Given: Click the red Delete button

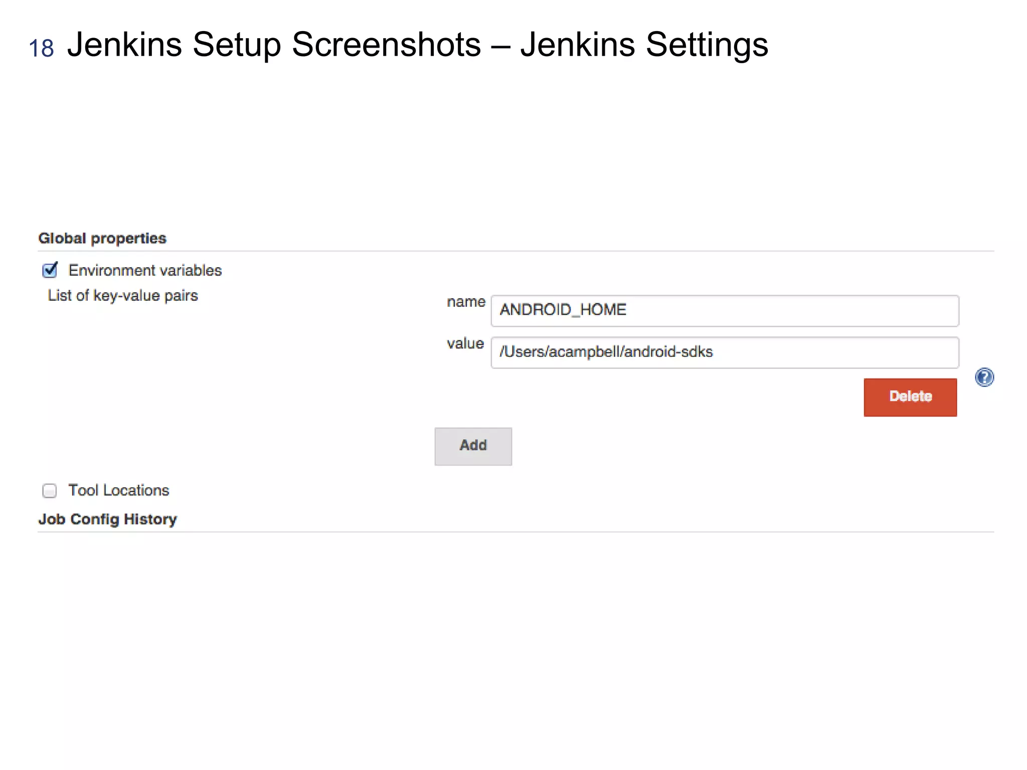Looking at the screenshot, I should point(910,397).
